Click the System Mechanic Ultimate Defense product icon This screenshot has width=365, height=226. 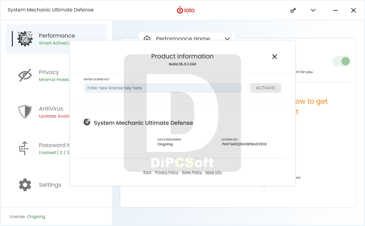pyautogui.click(x=87, y=122)
